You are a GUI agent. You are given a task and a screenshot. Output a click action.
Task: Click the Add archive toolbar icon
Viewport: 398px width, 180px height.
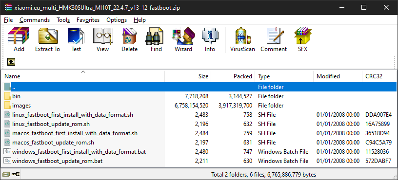coord(19,36)
